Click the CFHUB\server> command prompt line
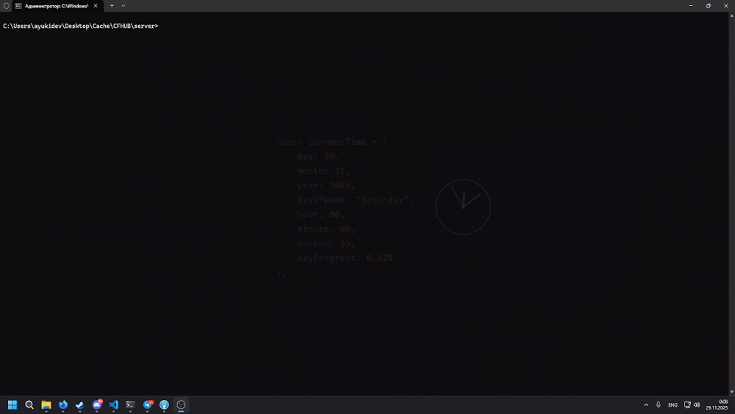This screenshot has width=735, height=414. (x=81, y=26)
